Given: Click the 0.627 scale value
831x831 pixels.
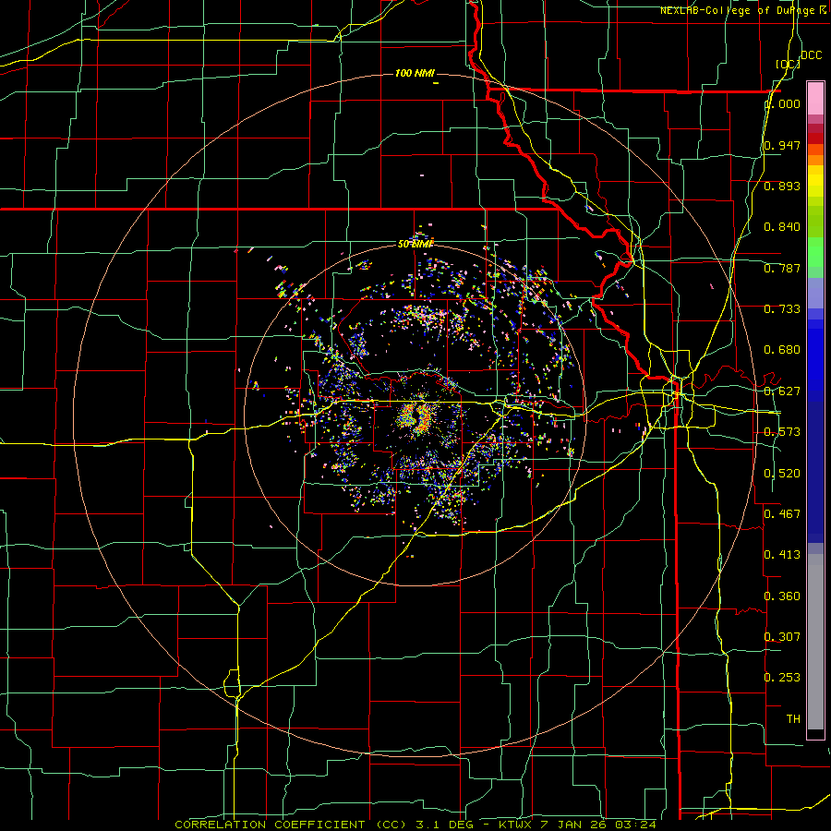Looking at the screenshot, I should pyautogui.click(x=782, y=391).
